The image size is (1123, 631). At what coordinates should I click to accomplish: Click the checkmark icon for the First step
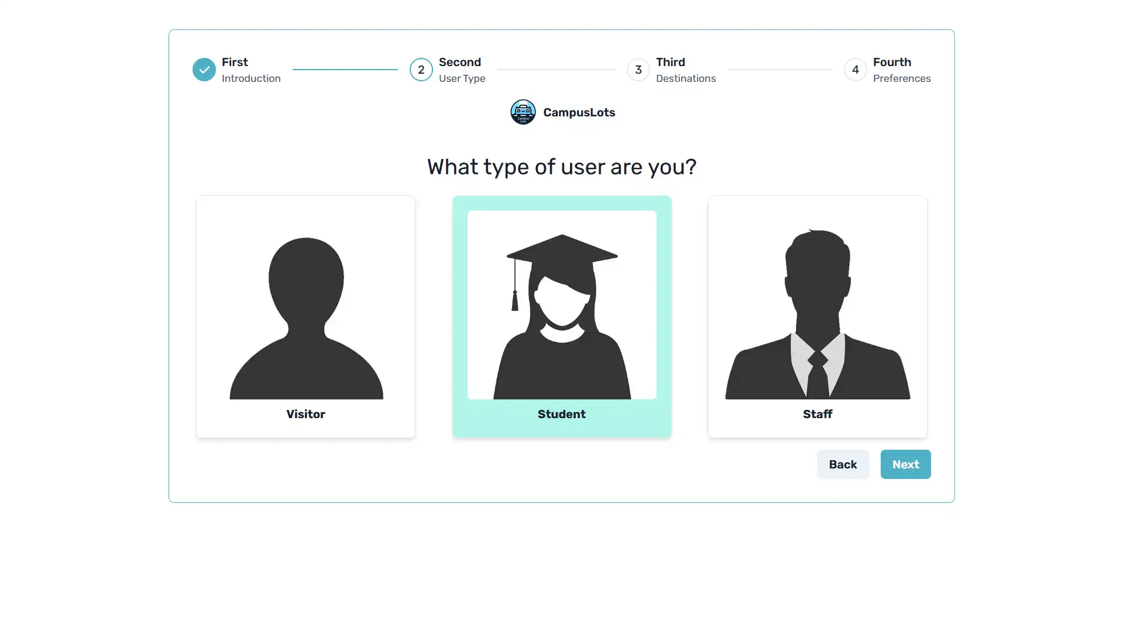(204, 70)
